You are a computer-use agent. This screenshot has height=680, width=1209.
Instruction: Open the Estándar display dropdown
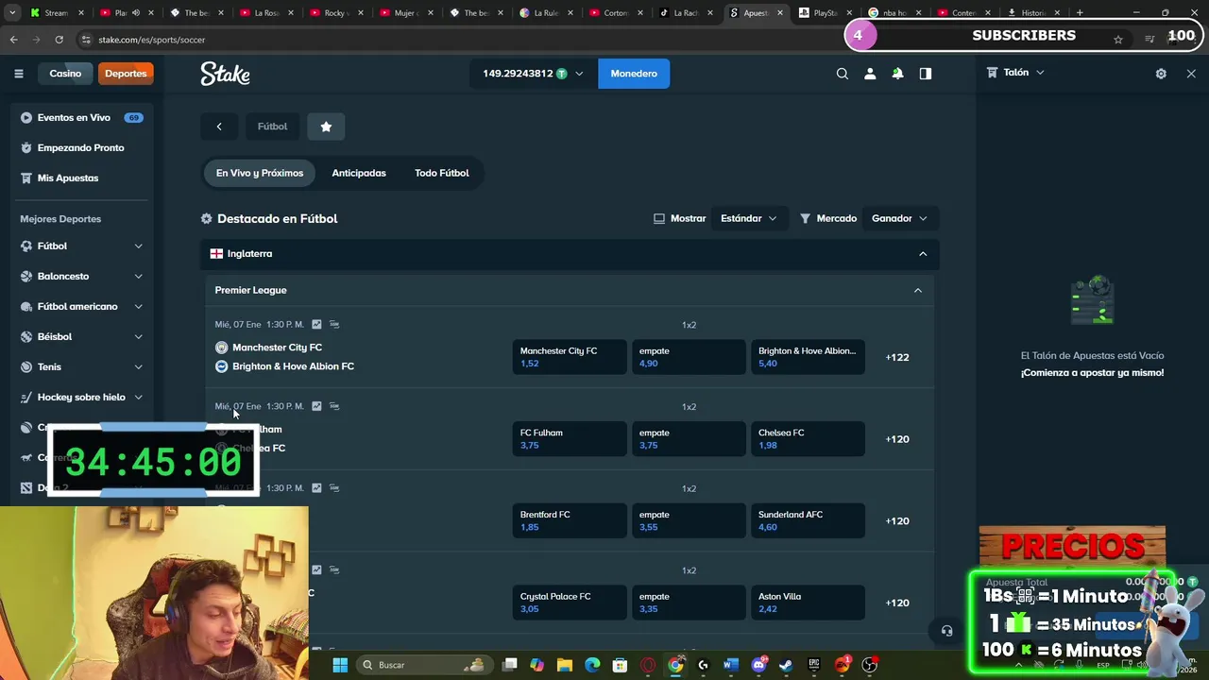[748, 218]
